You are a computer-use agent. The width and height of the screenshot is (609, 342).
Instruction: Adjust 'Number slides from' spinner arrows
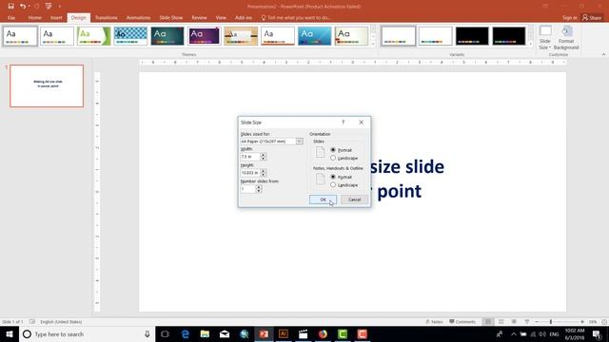tap(259, 189)
